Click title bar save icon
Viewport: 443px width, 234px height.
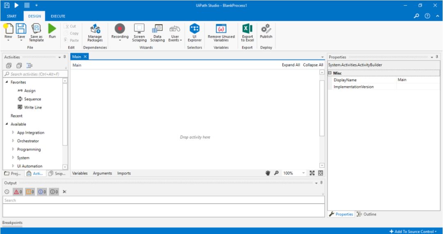pyautogui.click(x=7, y=5)
